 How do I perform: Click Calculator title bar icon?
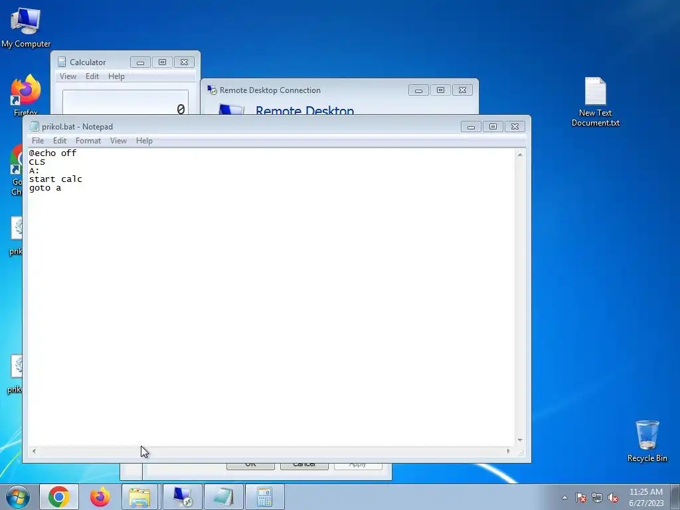62,62
